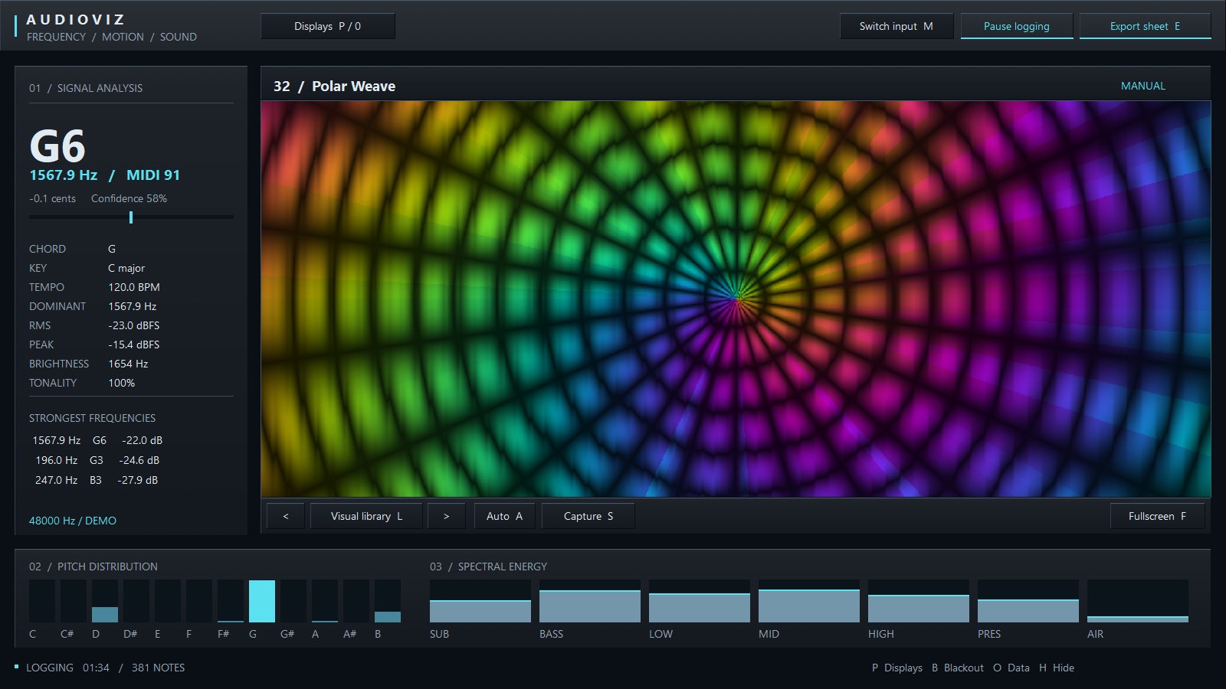The height and width of the screenshot is (689, 1226).
Task: Click the SUB spectral energy bar
Action: (x=480, y=601)
